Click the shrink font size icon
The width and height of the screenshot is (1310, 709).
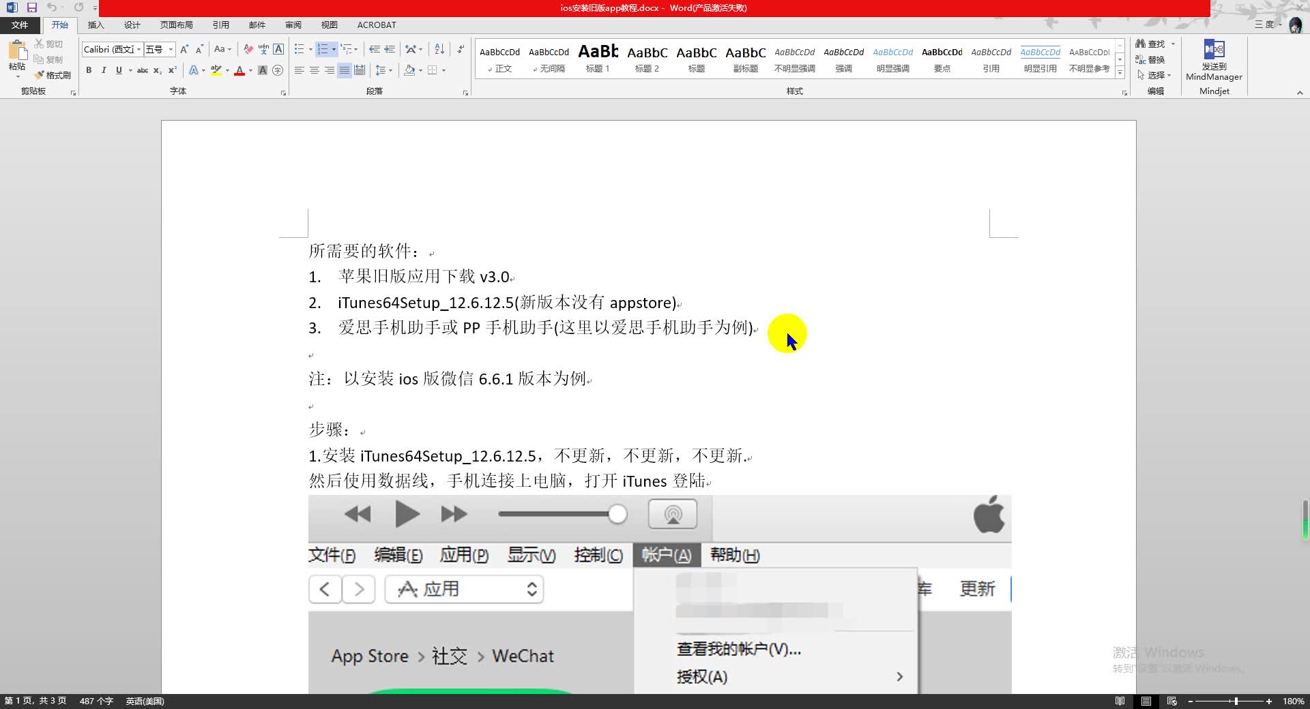click(199, 49)
